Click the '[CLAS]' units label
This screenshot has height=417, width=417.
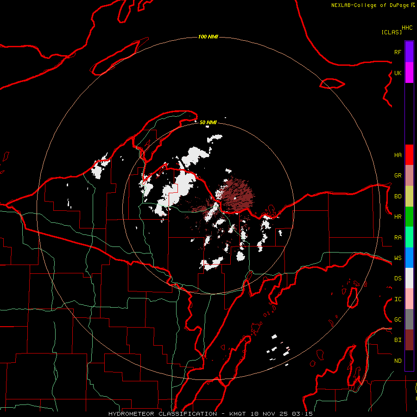392,32
